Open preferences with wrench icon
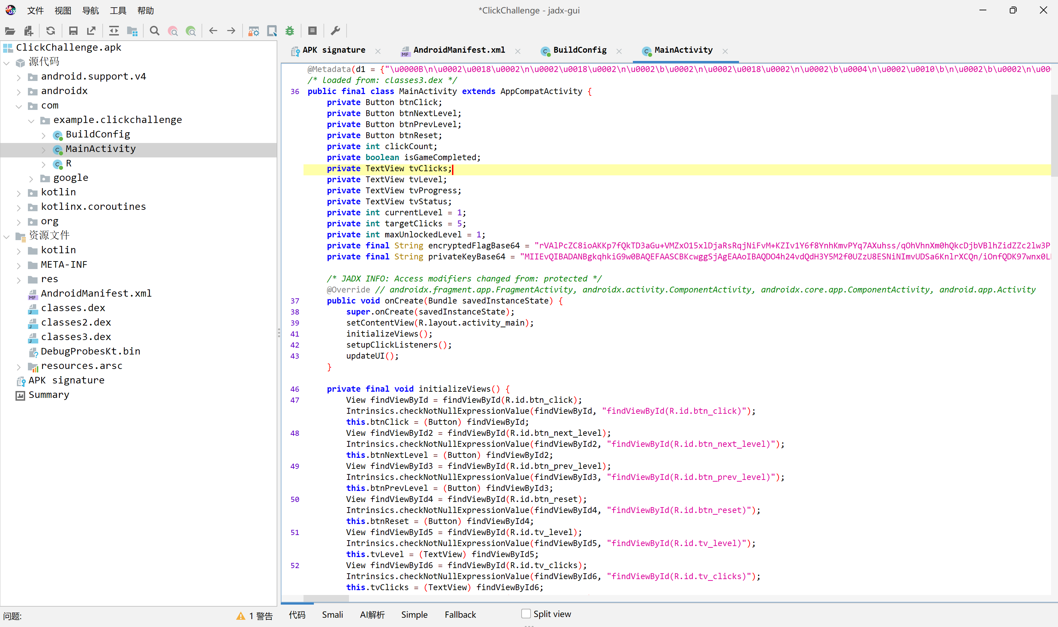 [x=336, y=31]
